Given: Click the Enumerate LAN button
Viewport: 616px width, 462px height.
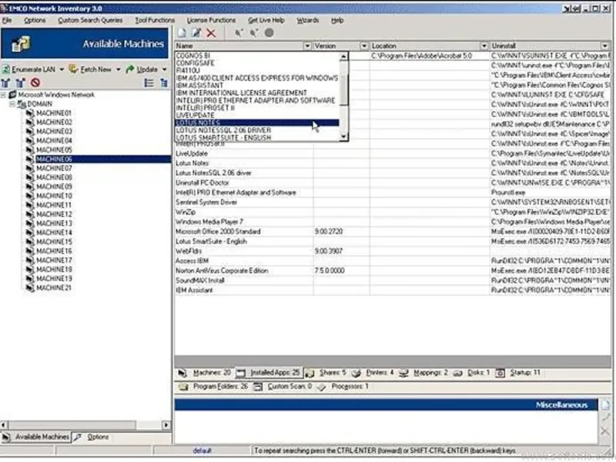Looking at the screenshot, I should 28,69.
